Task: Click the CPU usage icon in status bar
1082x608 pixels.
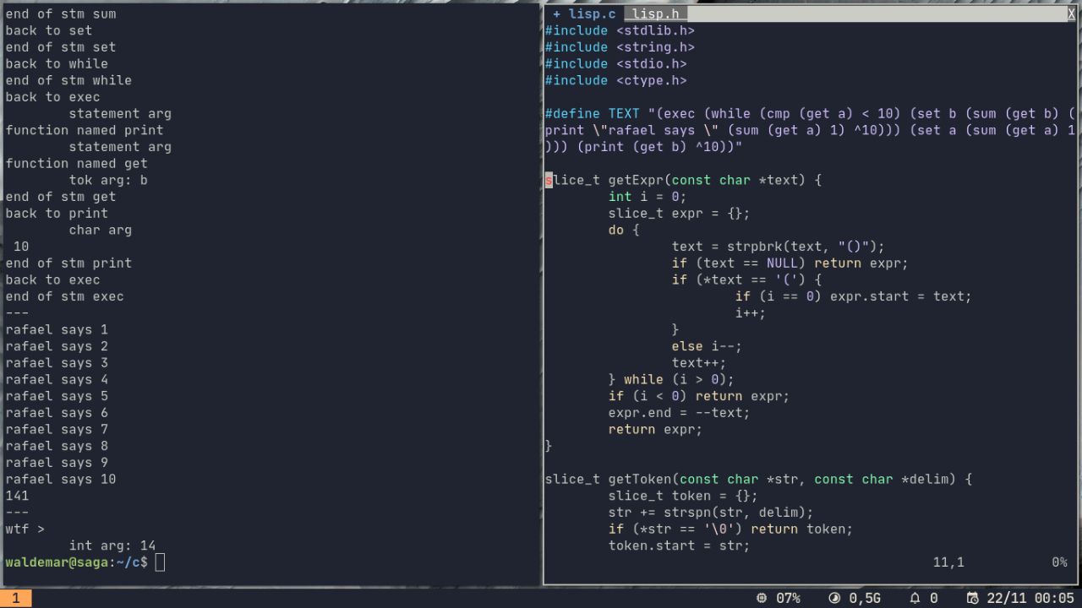Action: pyautogui.click(x=762, y=598)
